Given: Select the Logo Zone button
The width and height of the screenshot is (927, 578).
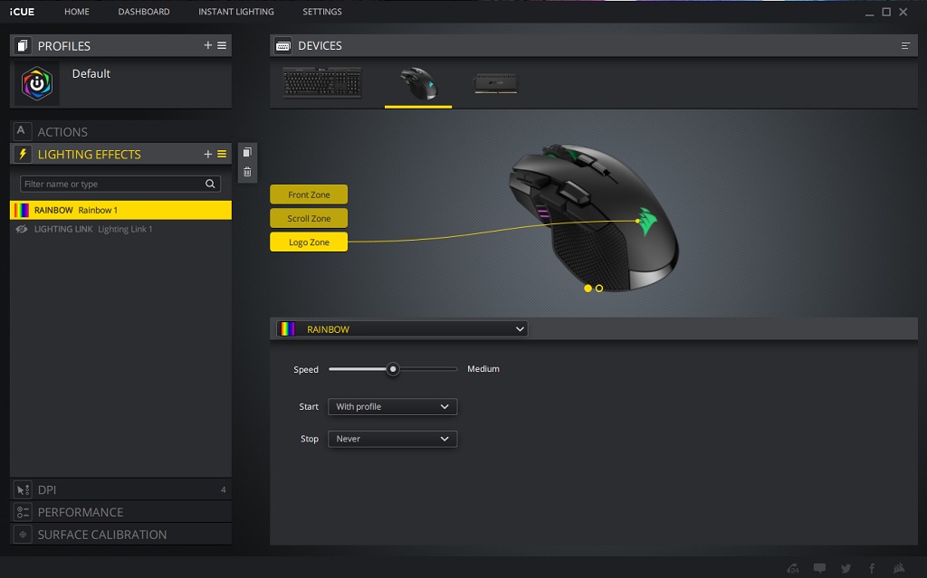Looking at the screenshot, I should [309, 242].
